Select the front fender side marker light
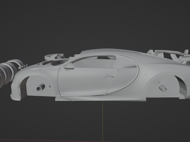The image size is (190, 142). point(19,85)
